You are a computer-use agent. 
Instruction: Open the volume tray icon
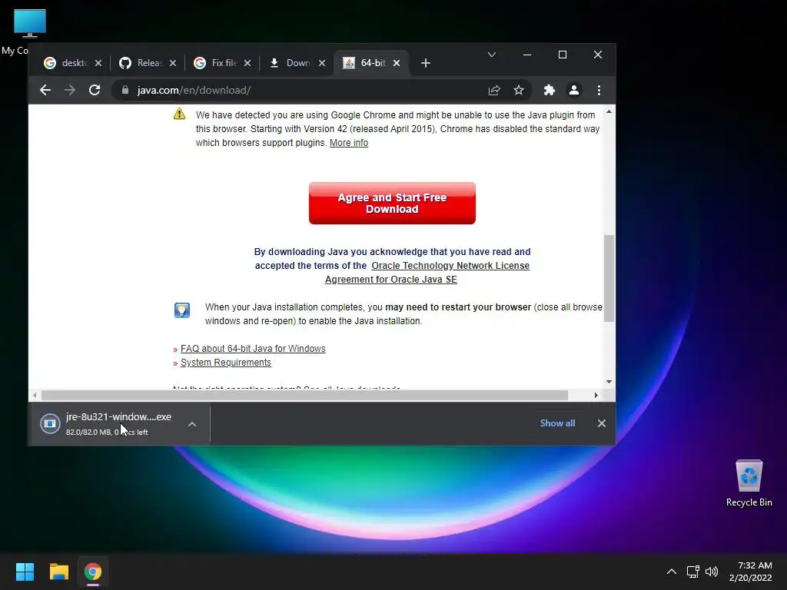pyautogui.click(x=712, y=572)
